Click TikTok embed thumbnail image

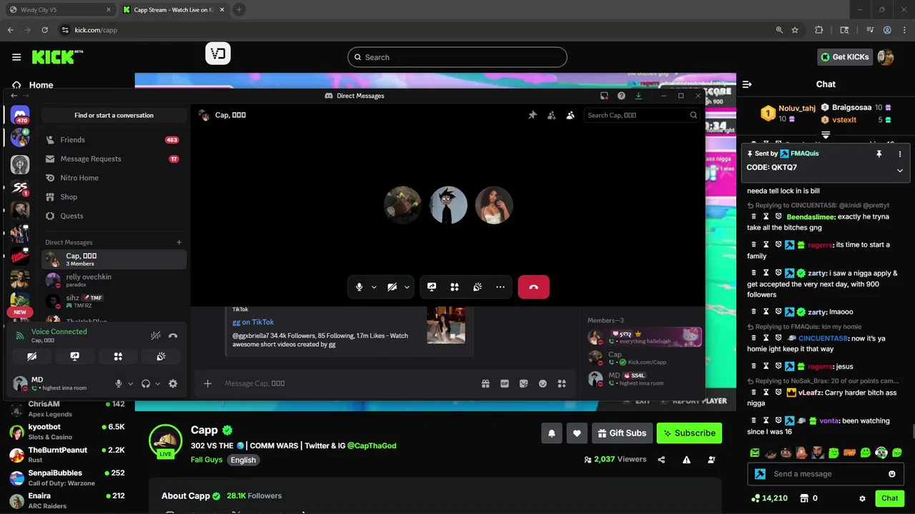tap(446, 326)
